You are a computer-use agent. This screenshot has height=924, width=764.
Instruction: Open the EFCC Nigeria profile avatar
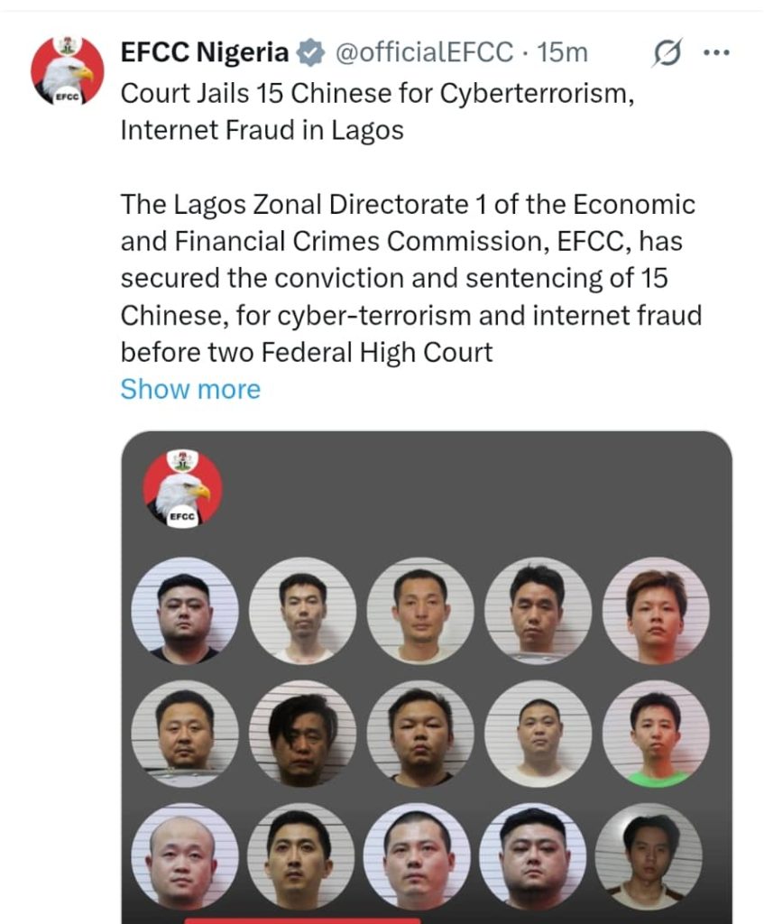pyautogui.click(x=68, y=70)
